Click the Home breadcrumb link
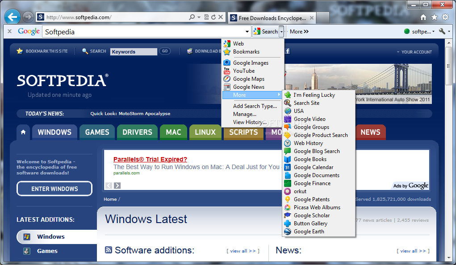The width and height of the screenshot is (456, 265). coord(110,199)
